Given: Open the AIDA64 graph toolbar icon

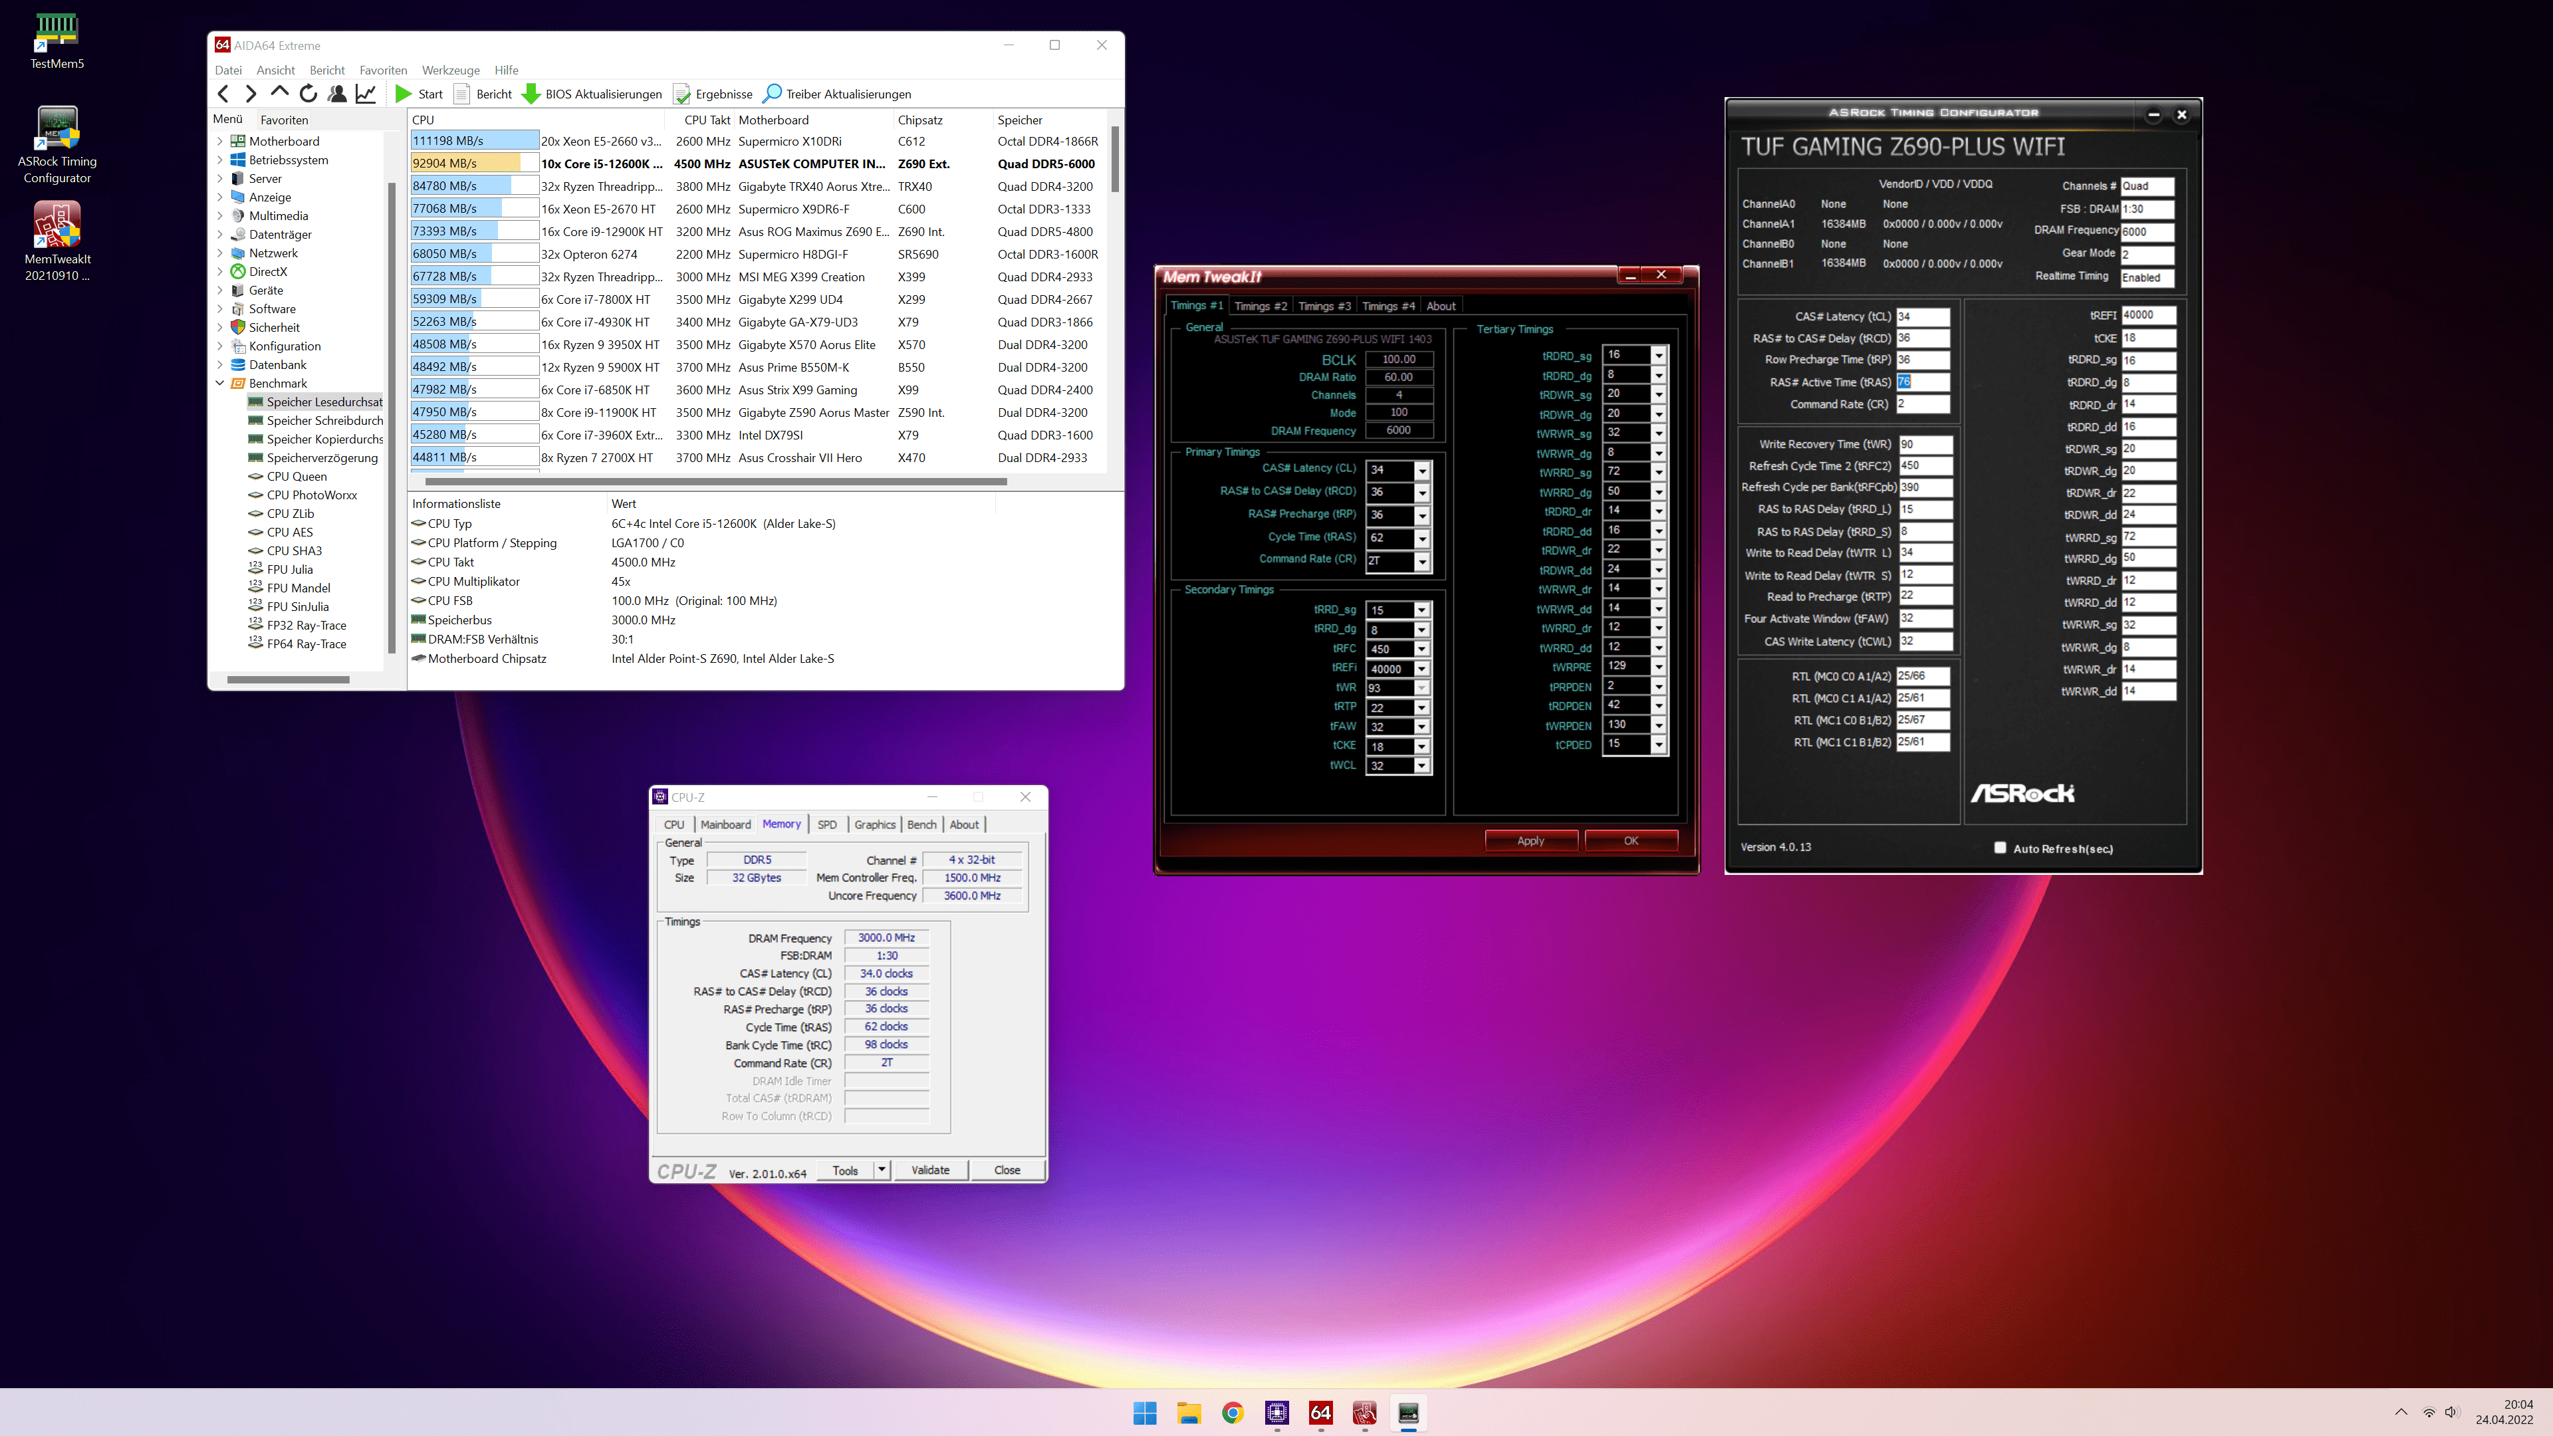Looking at the screenshot, I should pos(366,93).
